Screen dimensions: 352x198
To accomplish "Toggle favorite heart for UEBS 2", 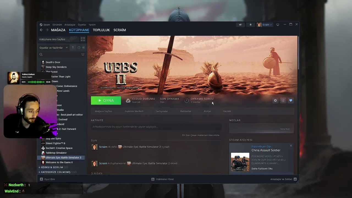I will coord(291,100).
